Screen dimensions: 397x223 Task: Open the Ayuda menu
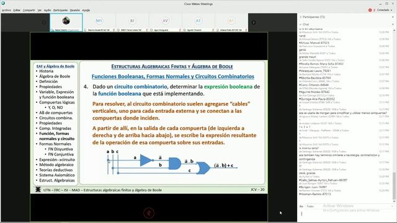[86, 11]
